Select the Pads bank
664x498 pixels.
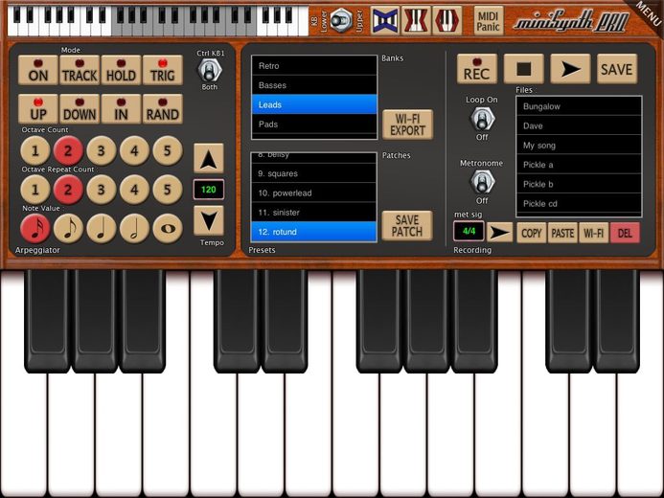(314, 124)
